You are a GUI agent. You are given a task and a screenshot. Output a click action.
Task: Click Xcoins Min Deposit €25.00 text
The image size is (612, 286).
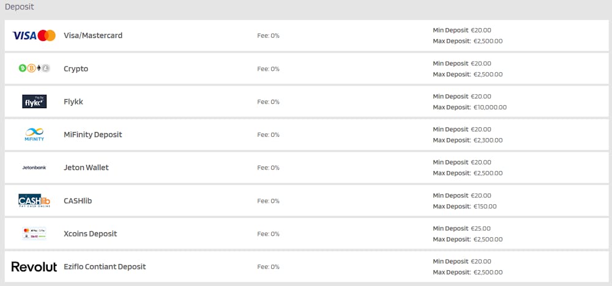tap(461, 229)
